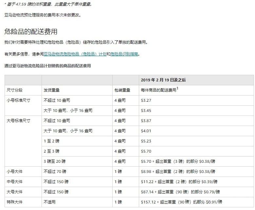Select the 1 至 2 磅 weight cell

51,141
